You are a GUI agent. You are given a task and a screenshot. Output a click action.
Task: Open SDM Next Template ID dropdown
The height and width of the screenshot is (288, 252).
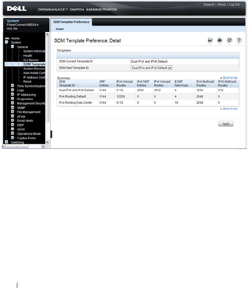coord(151,68)
